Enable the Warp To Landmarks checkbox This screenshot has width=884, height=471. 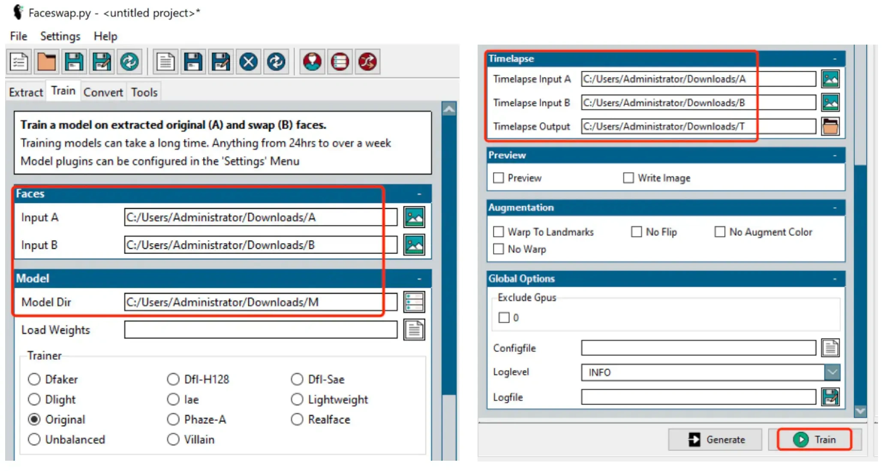pos(499,232)
